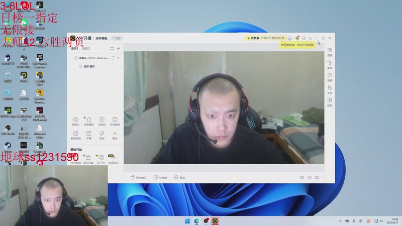
Task: Open the expression (表情) panel in right sidebar
Action: coord(330,77)
